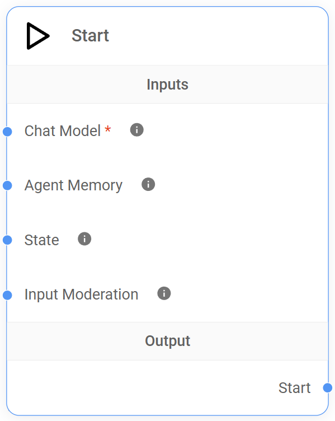Click the Inputs section header

point(168,85)
